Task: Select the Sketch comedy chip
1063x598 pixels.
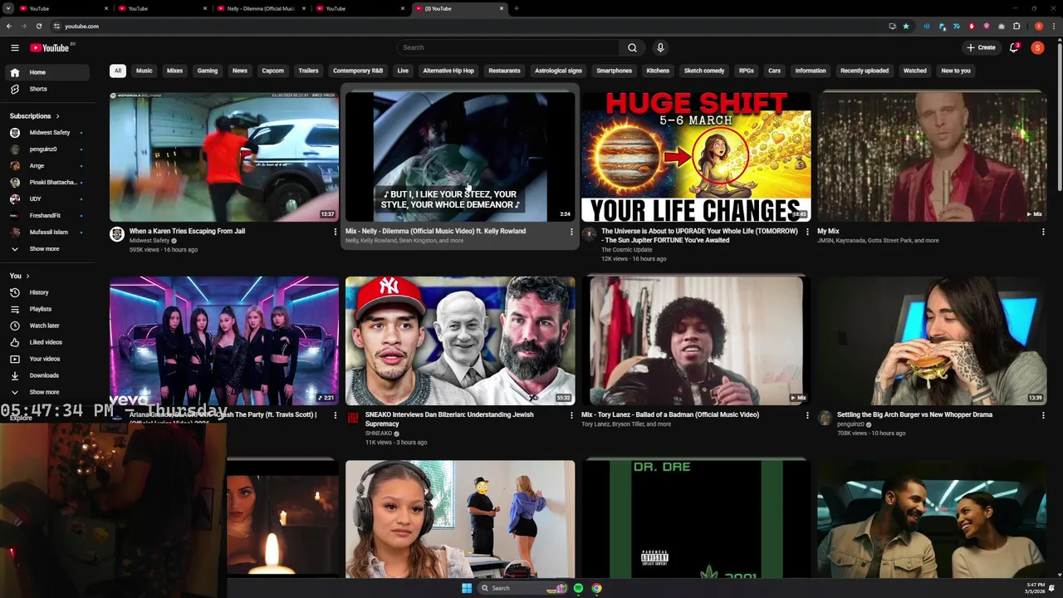Action: coord(704,71)
